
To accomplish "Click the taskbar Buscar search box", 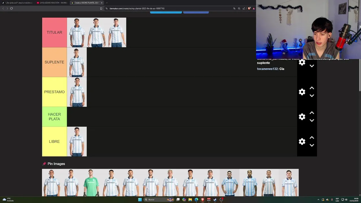I will (x=159, y=200).
